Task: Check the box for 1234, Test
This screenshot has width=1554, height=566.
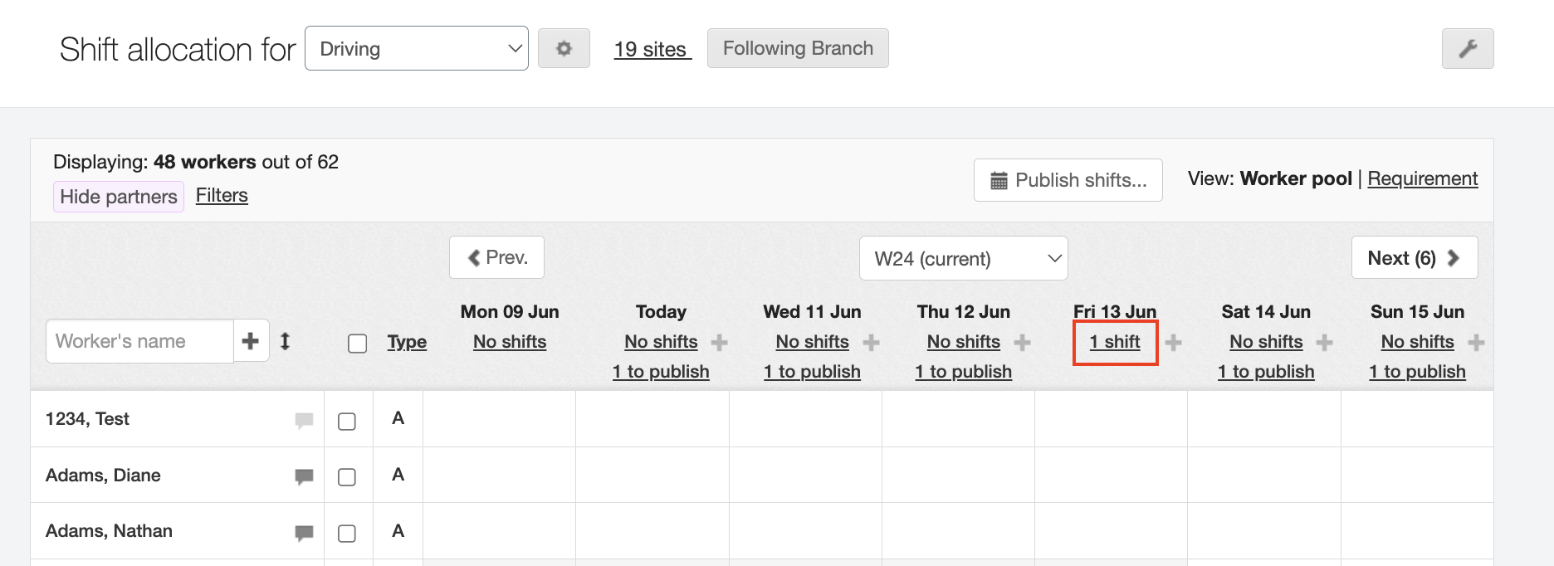Action: point(347,422)
